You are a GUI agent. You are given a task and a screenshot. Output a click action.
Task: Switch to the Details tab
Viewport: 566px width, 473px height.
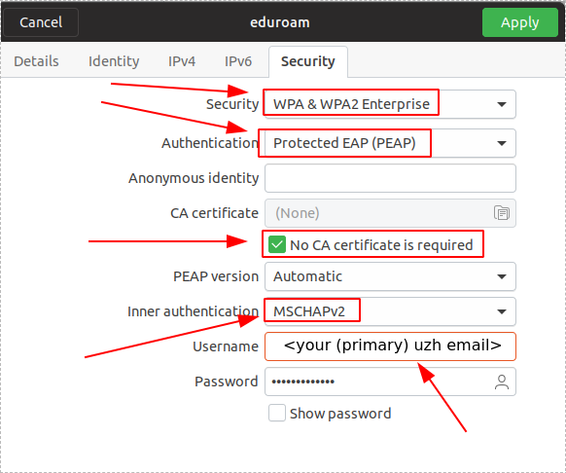click(36, 61)
